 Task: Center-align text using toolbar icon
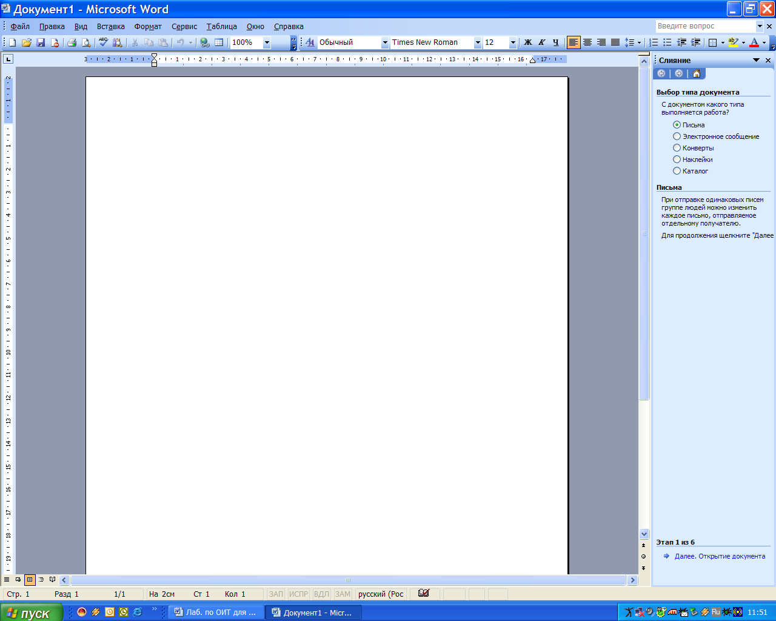coord(587,42)
